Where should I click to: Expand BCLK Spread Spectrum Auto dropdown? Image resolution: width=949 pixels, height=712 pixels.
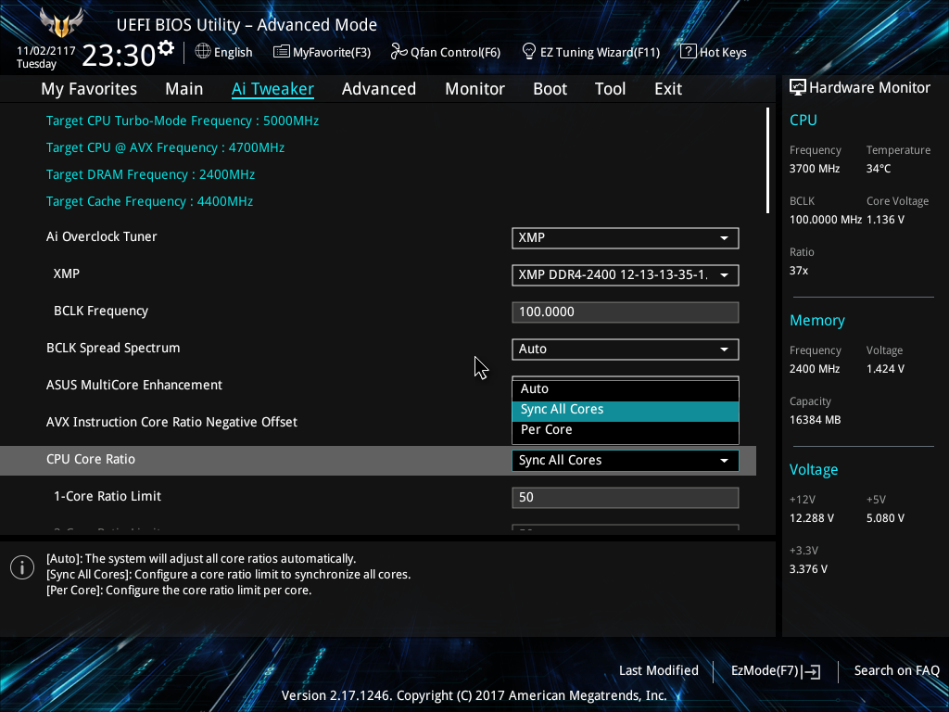point(626,350)
